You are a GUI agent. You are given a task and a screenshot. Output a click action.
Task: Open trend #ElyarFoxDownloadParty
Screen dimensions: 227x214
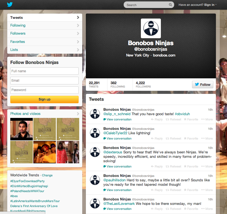(x=27, y=181)
